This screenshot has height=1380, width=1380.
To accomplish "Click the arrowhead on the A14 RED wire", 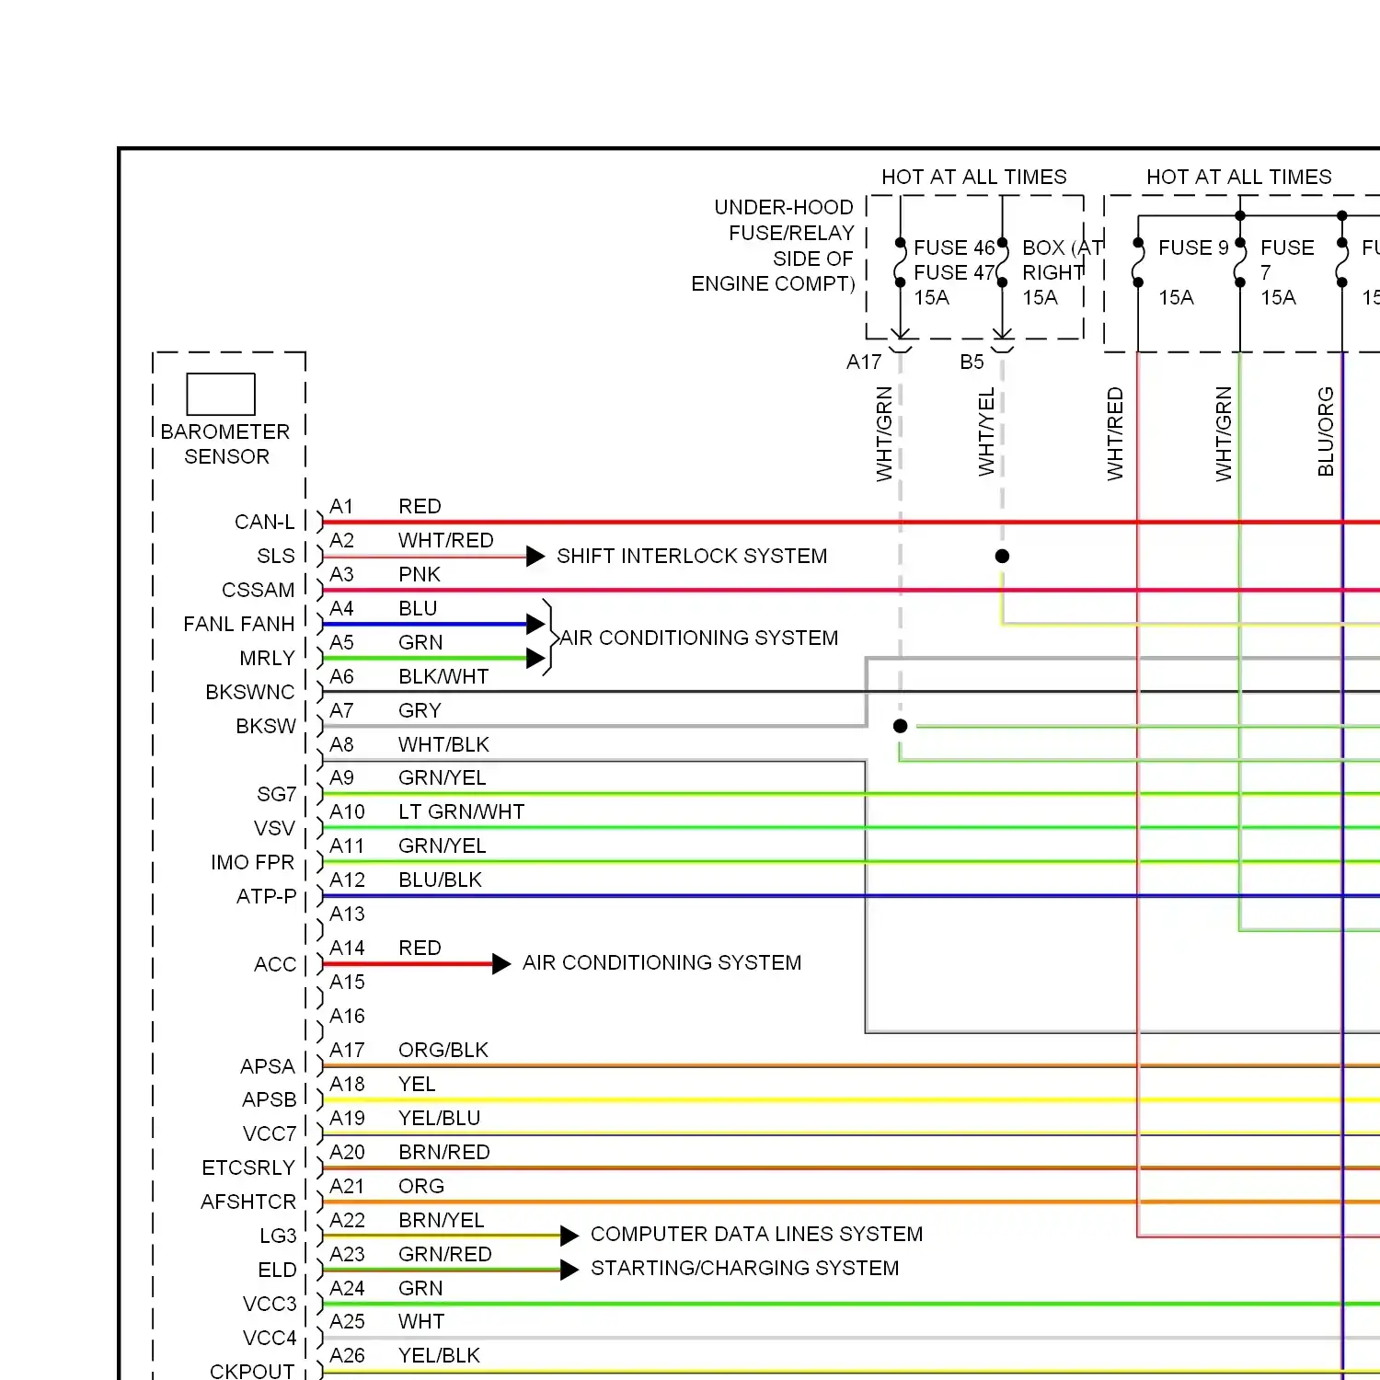I will [x=501, y=964].
